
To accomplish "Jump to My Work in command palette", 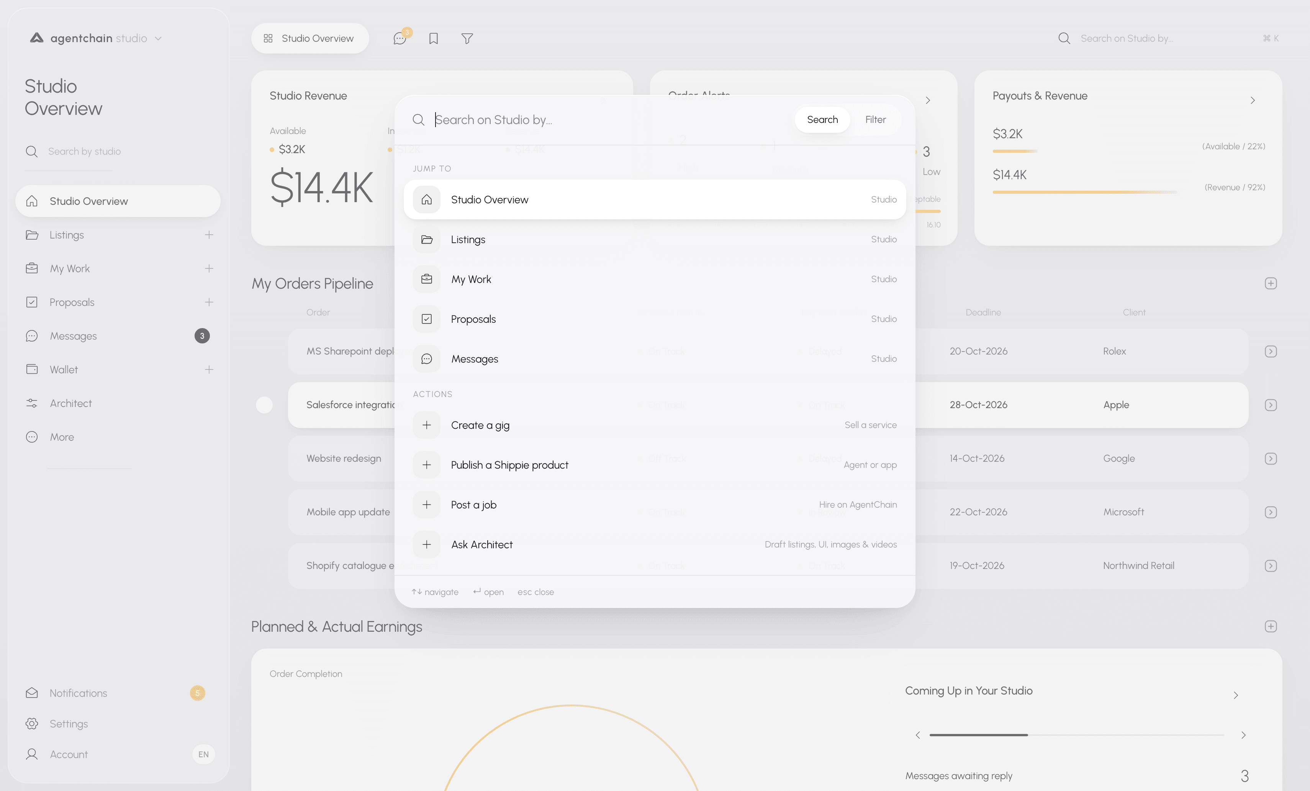I will click(655, 279).
